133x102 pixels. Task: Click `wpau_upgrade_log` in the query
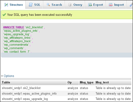click(x=17, y=34)
